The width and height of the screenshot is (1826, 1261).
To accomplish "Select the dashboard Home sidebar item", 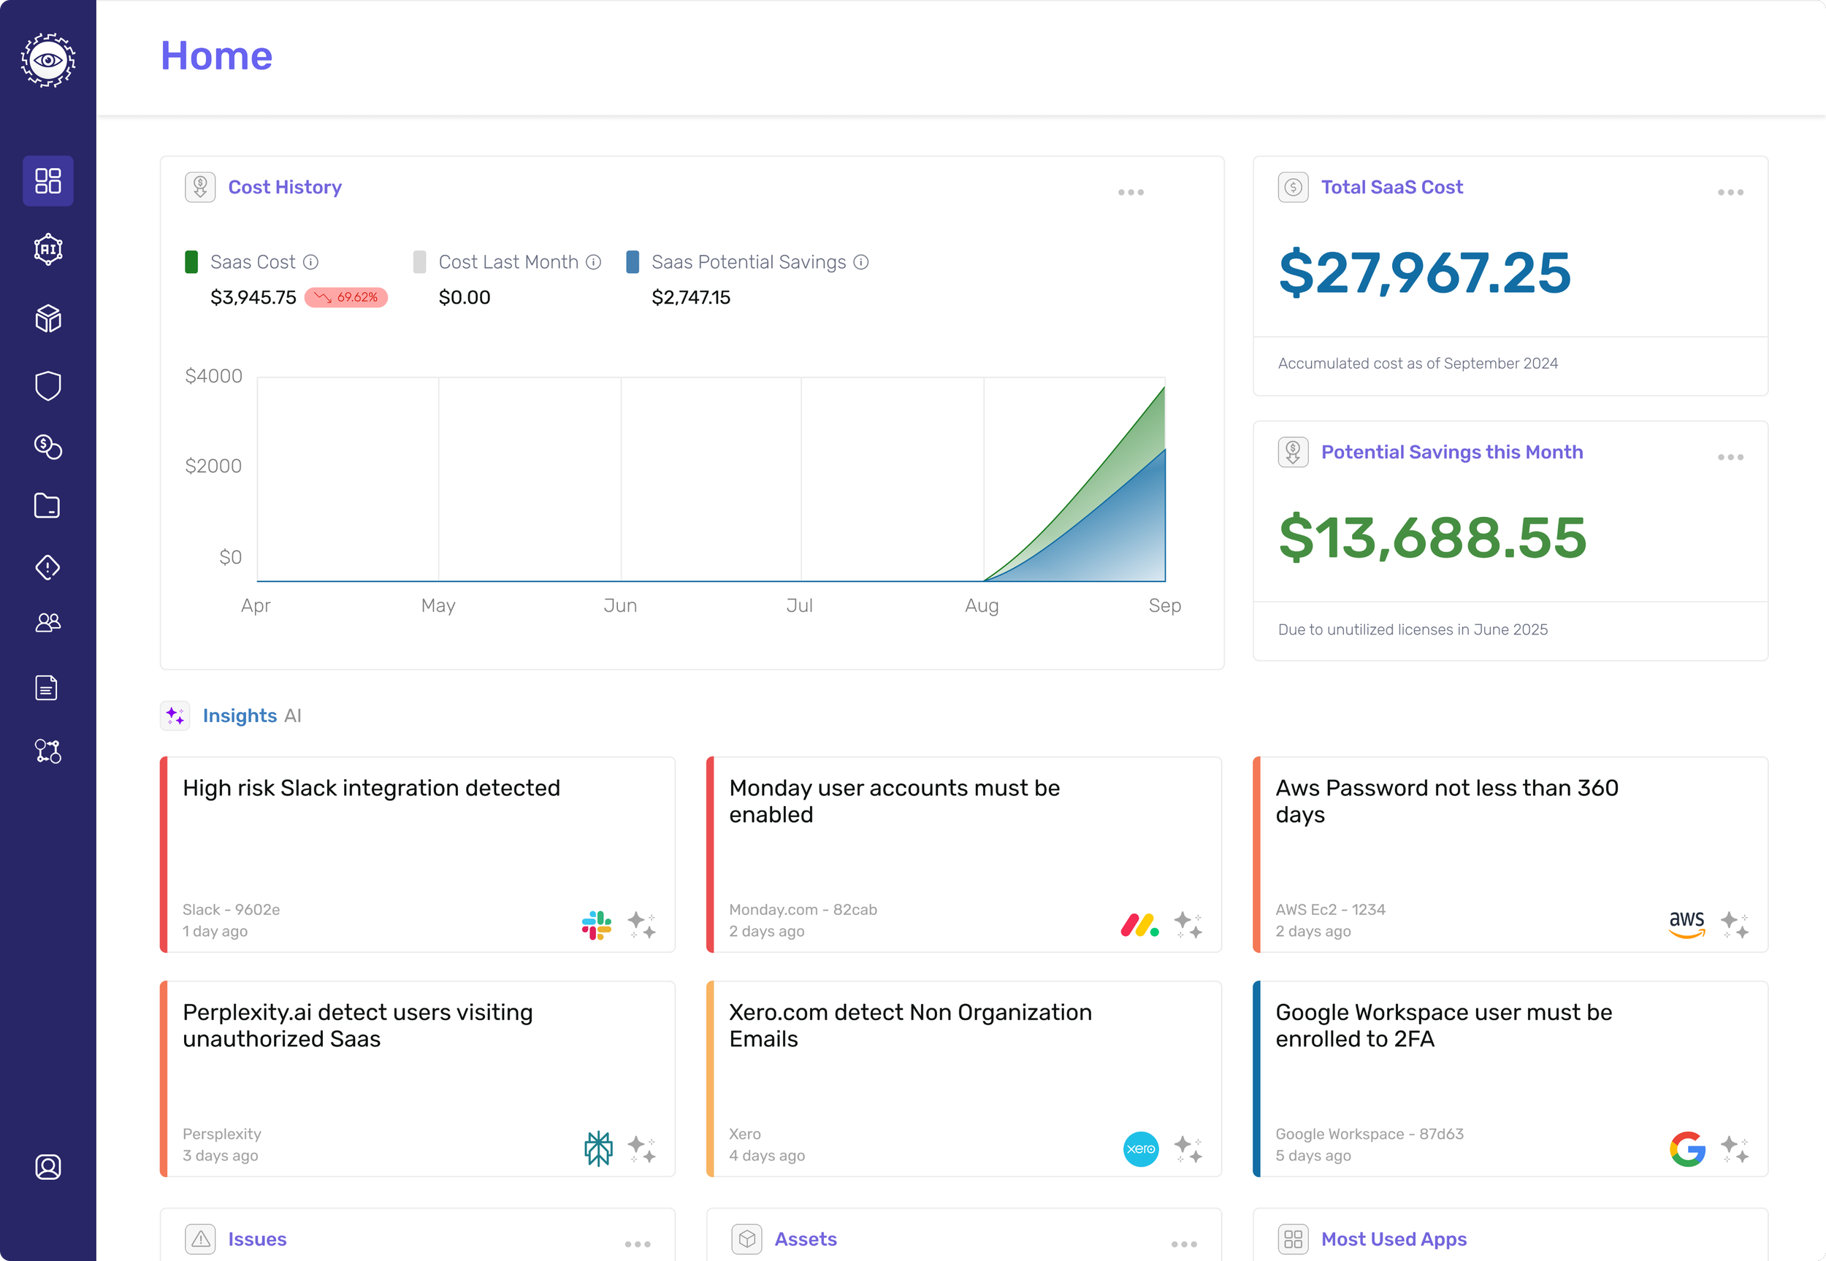I will click(48, 181).
